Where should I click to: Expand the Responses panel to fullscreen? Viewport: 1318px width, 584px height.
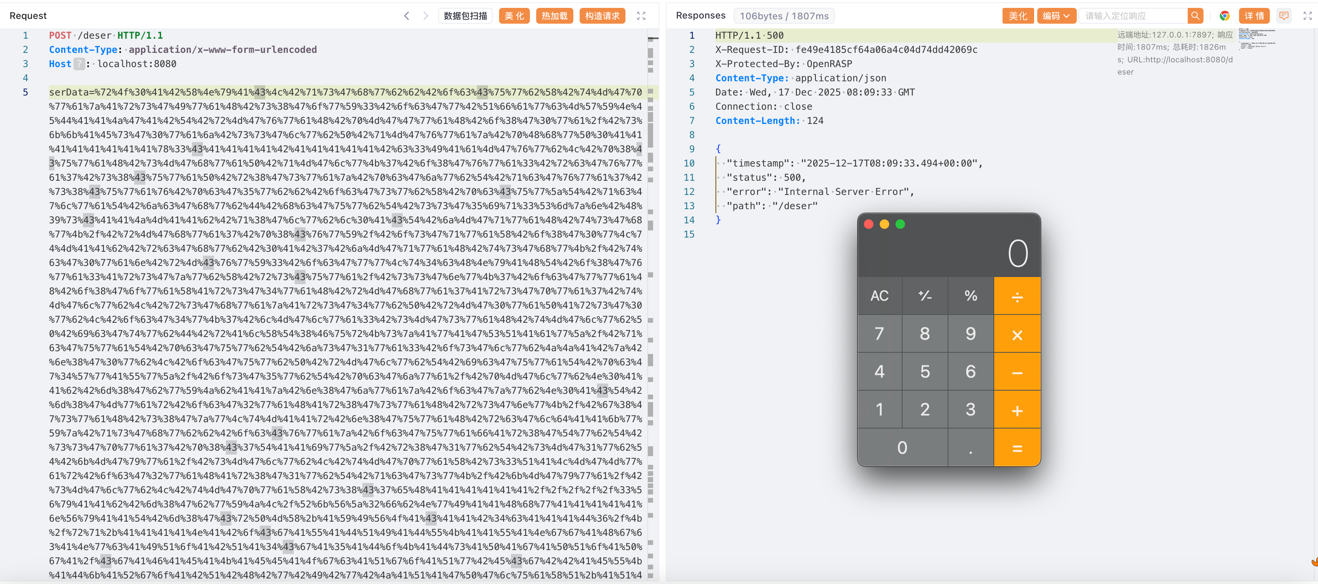coord(1307,16)
